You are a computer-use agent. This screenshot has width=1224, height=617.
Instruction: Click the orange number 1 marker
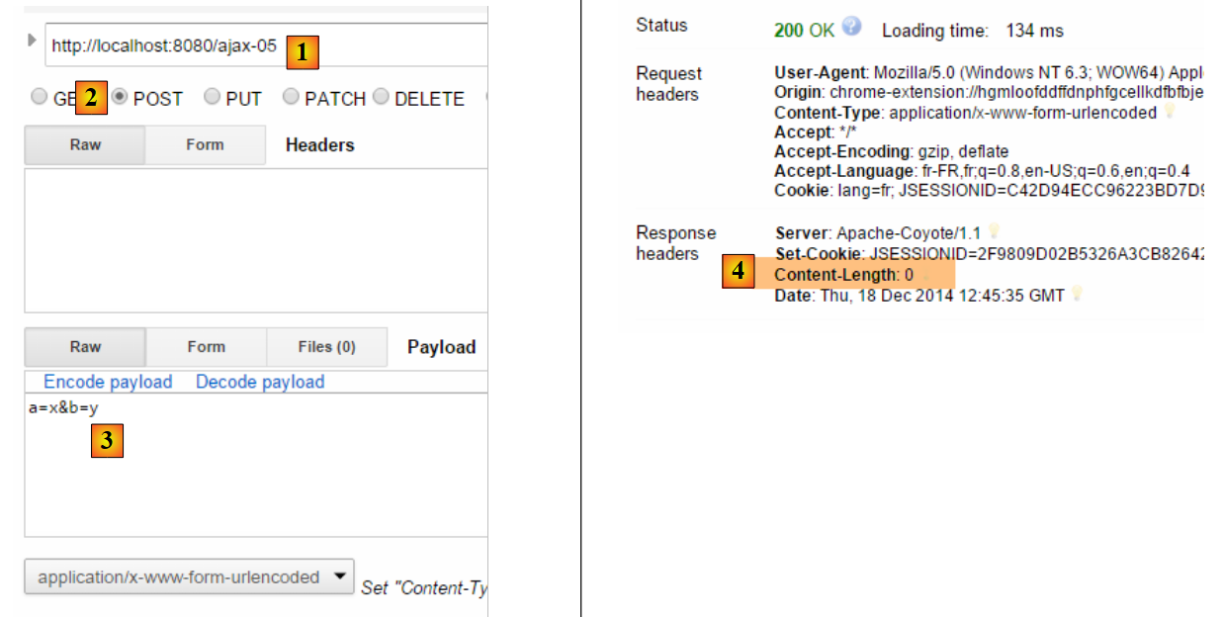point(303,50)
